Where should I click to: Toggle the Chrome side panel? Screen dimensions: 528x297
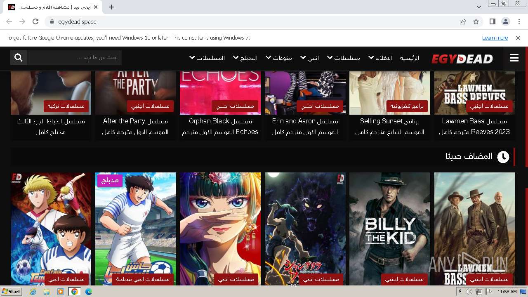[492, 21]
